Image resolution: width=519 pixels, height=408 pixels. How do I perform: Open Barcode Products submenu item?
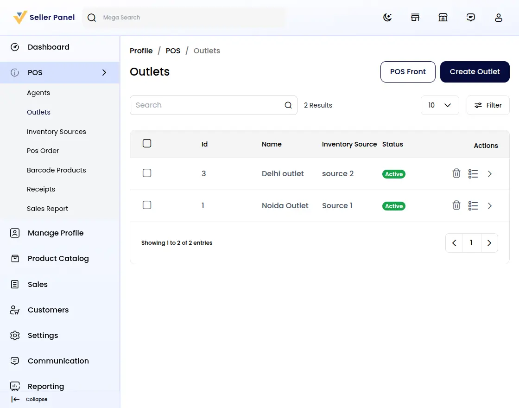point(56,170)
